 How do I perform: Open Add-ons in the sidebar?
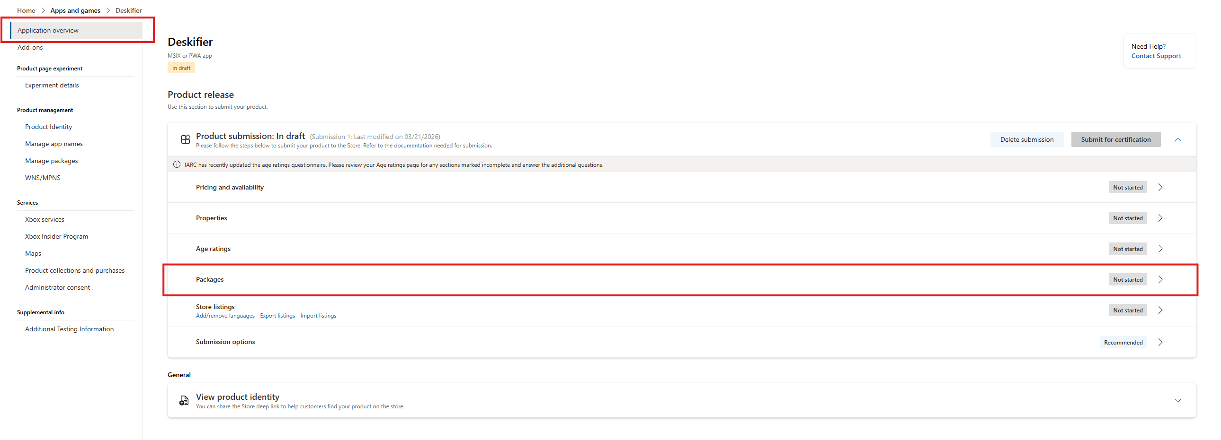coord(30,47)
